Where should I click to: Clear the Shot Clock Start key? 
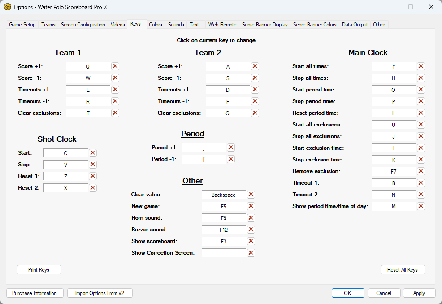click(x=93, y=153)
